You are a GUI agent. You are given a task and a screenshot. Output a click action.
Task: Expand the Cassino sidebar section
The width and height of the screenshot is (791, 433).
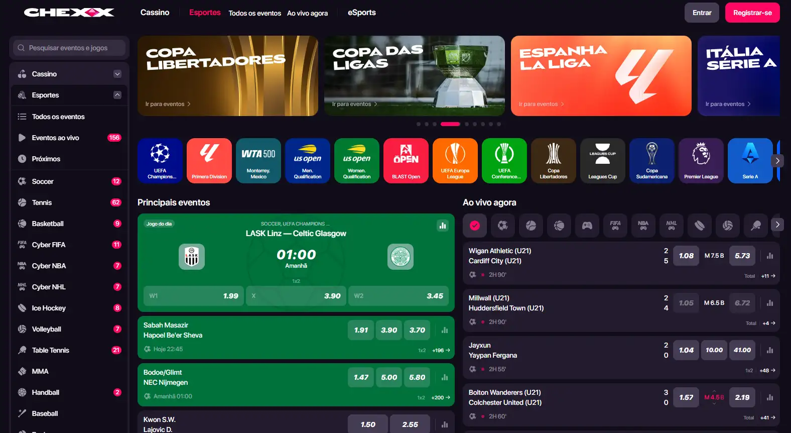(117, 74)
